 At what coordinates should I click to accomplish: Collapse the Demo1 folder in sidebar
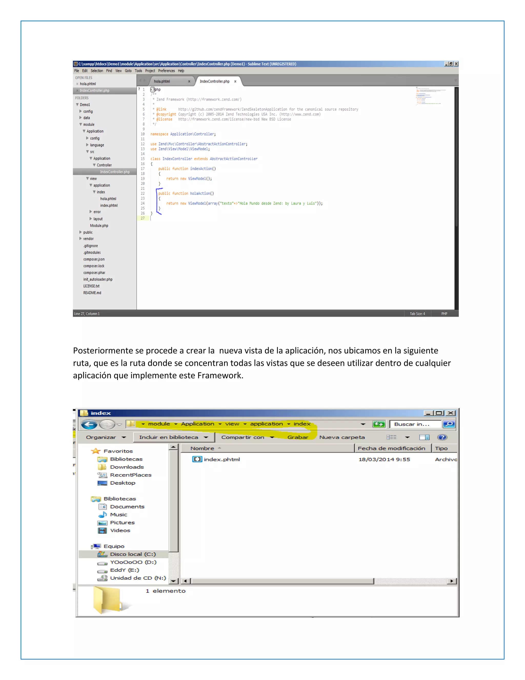pos(77,105)
